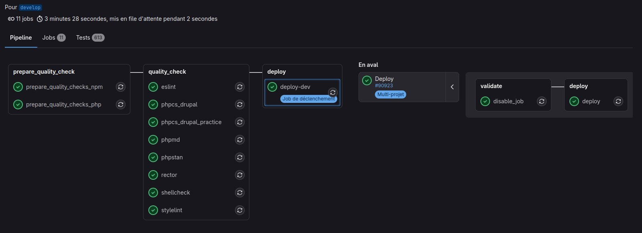
Task: Retry the downstream deploy job
Action: pos(618,101)
